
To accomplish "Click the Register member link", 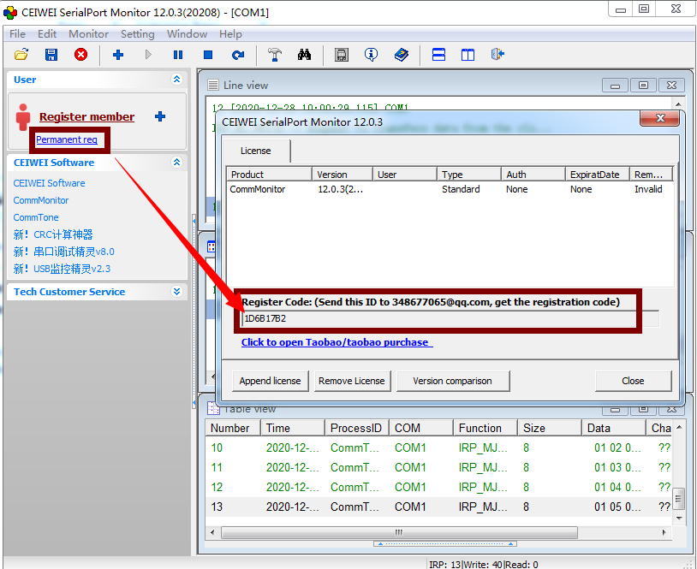I will click(86, 117).
